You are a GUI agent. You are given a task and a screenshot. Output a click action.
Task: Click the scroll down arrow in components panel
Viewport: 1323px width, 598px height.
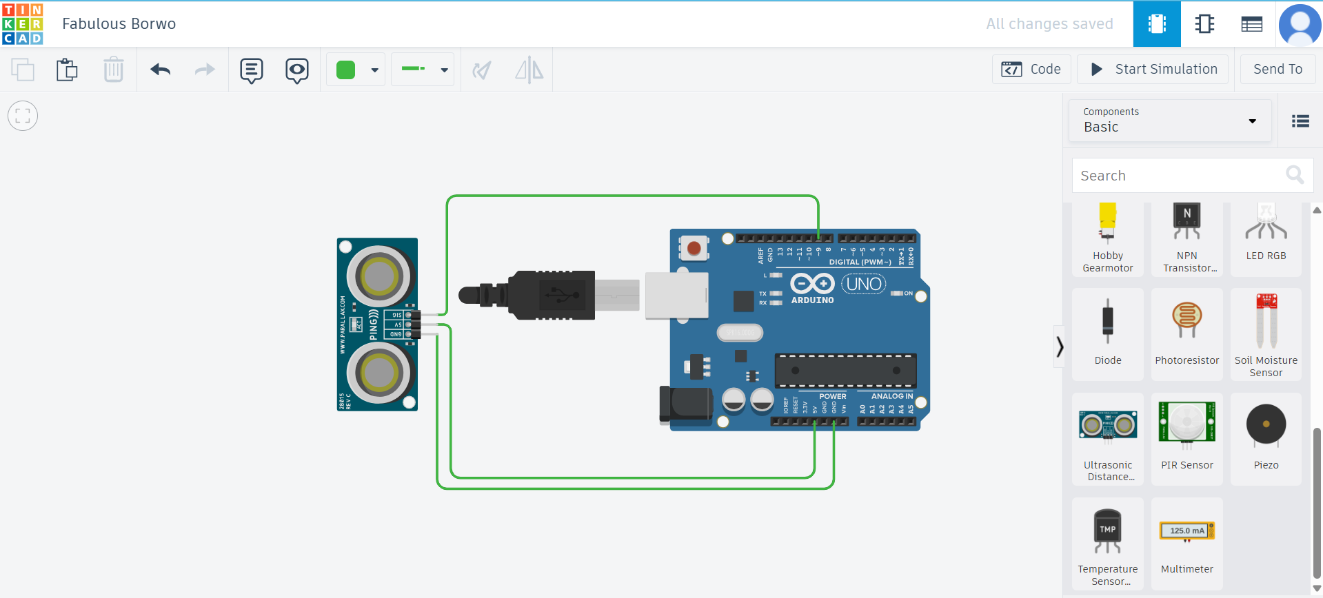click(1317, 588)
